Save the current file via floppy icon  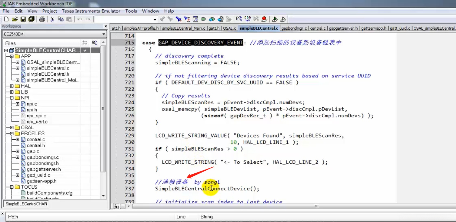point(23,19)
